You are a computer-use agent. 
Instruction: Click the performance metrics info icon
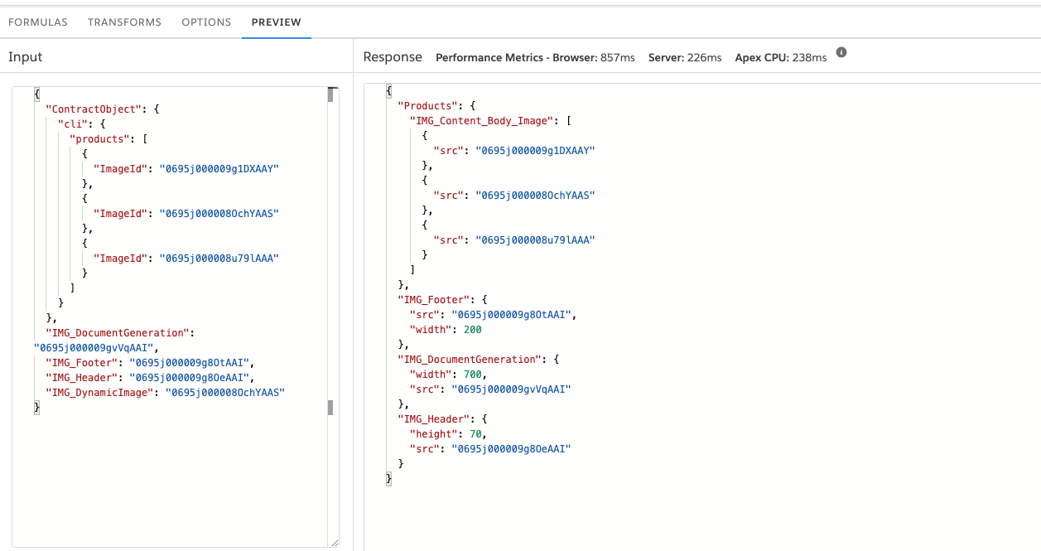click(841, 52)
